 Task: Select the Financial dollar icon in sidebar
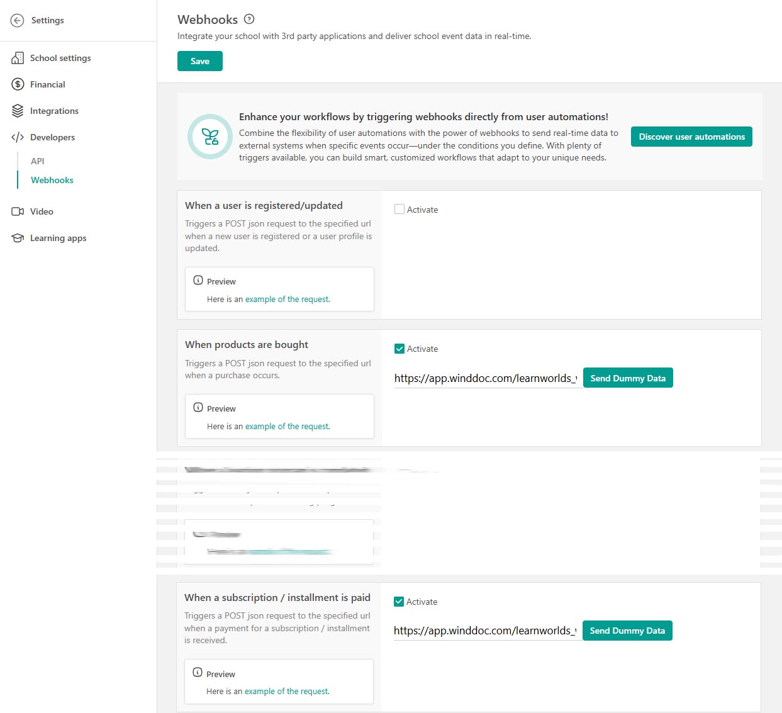click(18, 84)
